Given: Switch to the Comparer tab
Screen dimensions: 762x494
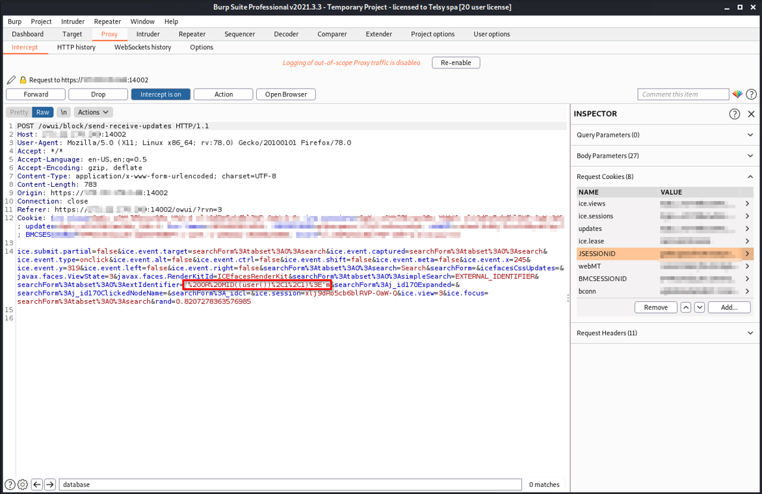Looking at the screenshot, I should (332, 34).
